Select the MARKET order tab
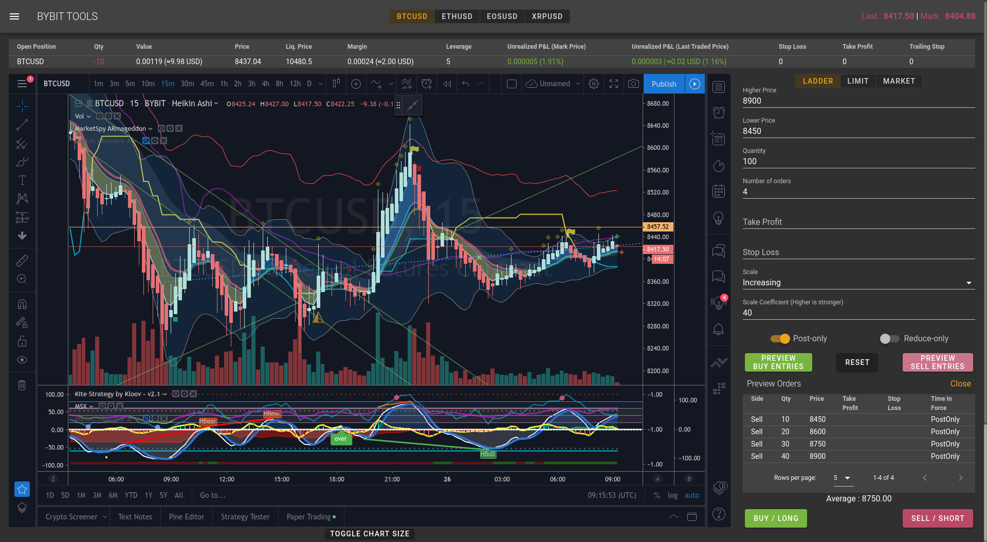The image size is (987, 542). point(899,81)
